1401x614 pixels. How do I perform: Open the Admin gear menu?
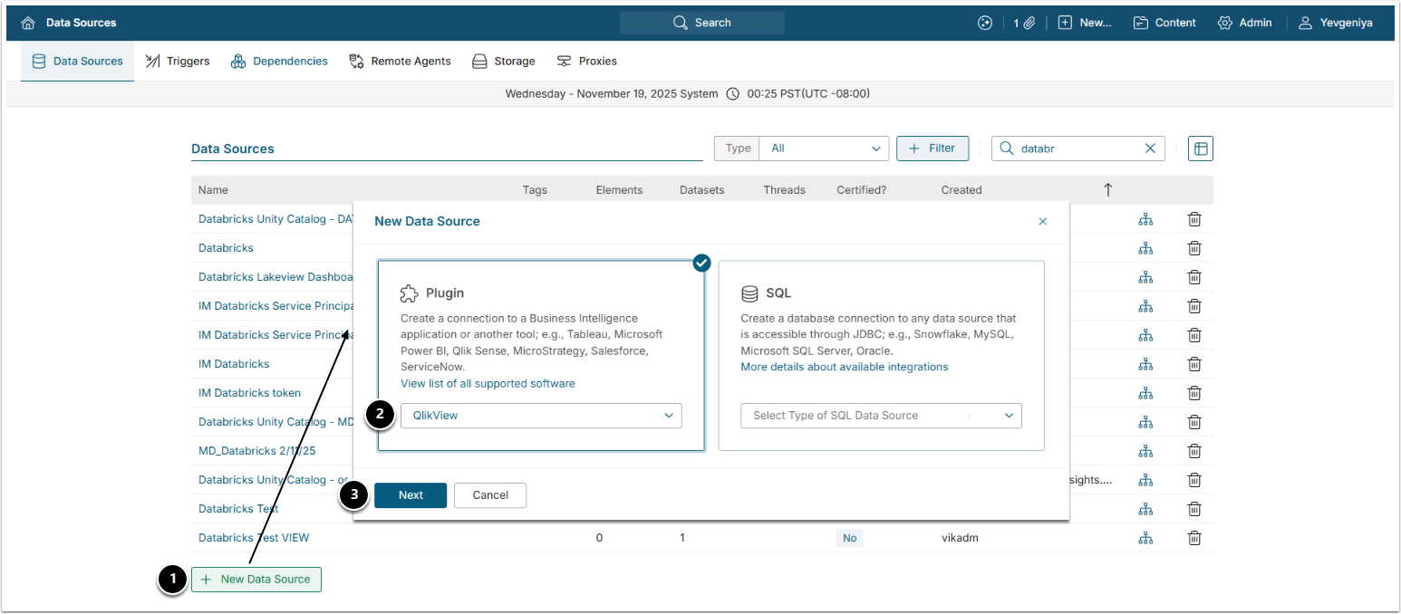1245,23
